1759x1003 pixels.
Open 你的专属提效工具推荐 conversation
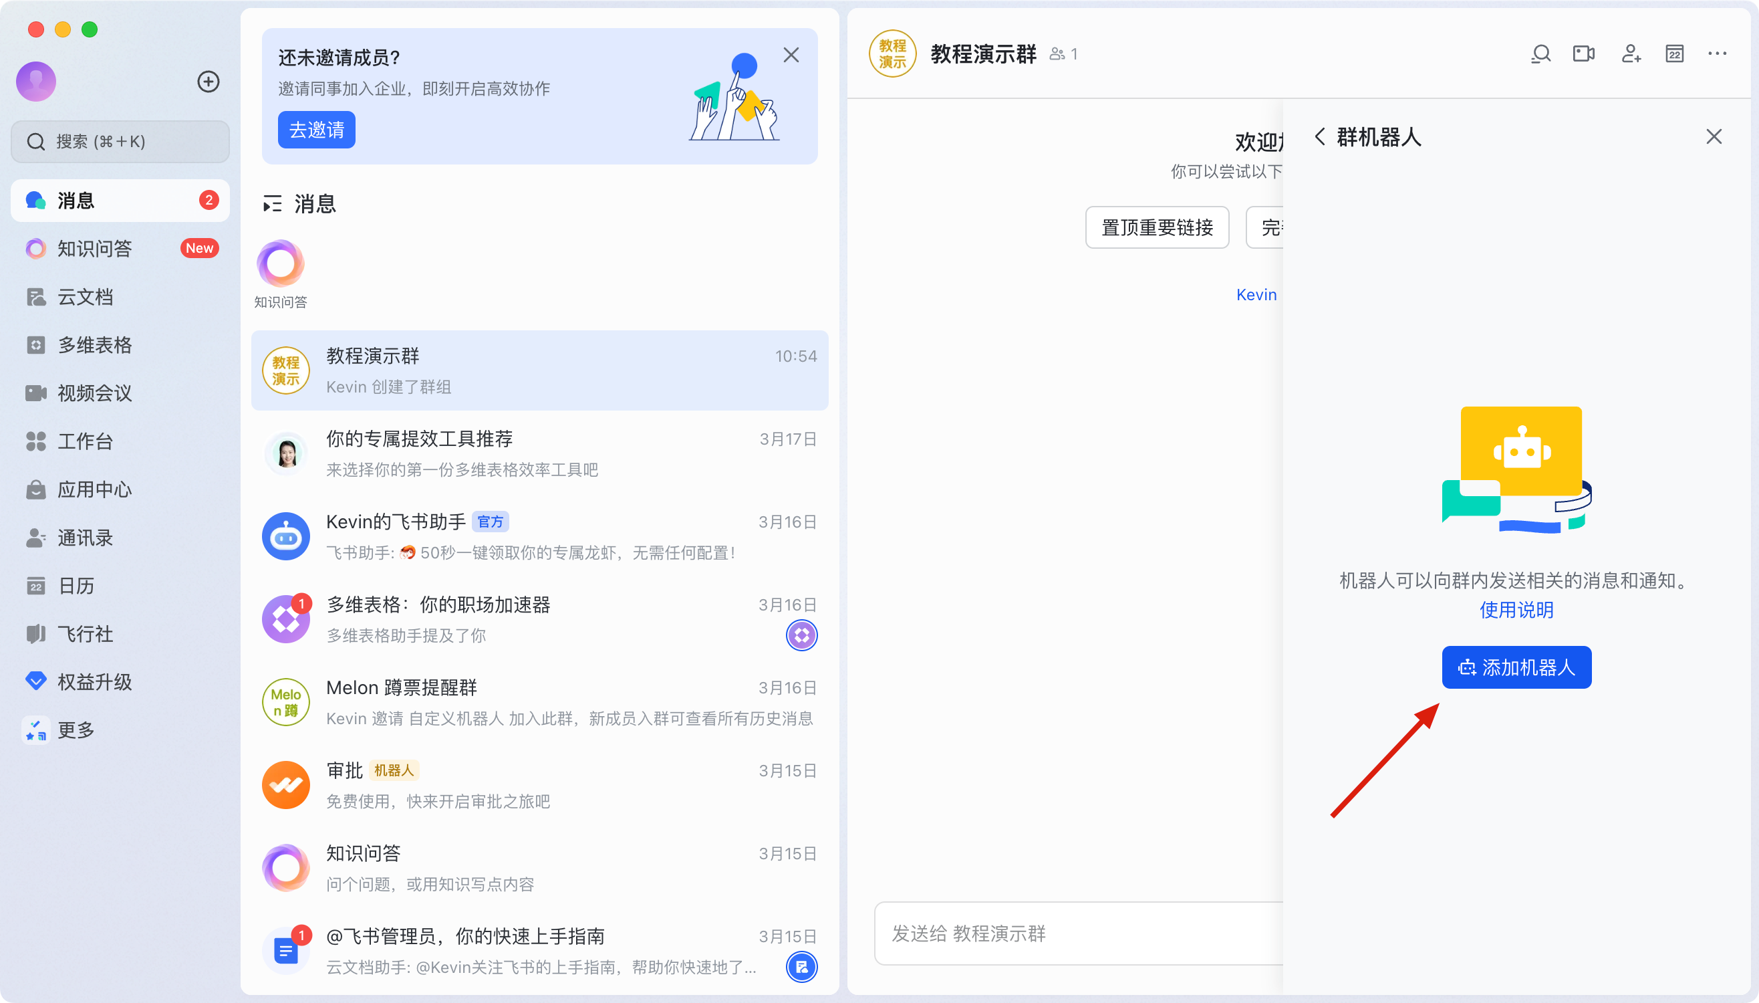pos(540,454)
